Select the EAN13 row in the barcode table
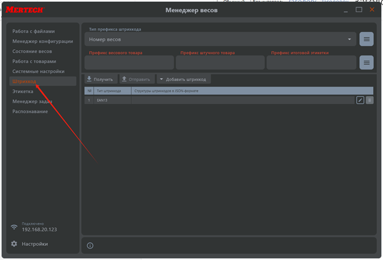 point(184,100)
